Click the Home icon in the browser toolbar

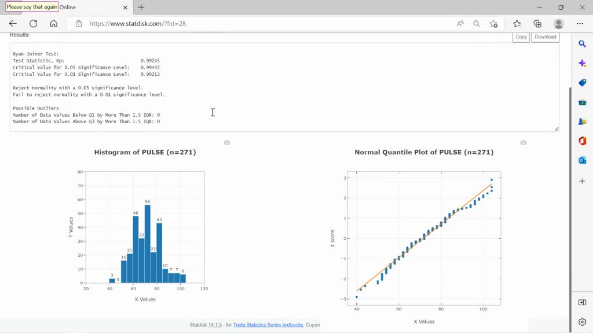coord(54,24)
